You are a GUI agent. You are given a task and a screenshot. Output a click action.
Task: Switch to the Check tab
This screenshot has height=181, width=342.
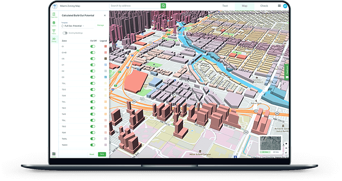(x=264, y=6)
